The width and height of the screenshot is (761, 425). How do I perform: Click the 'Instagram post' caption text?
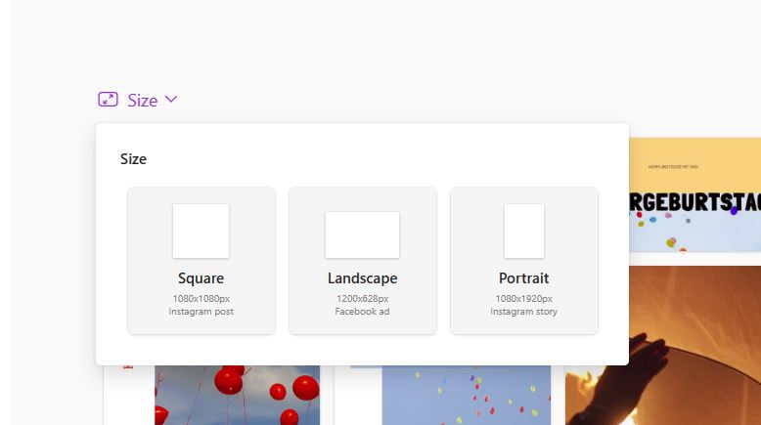coord(201,312)
